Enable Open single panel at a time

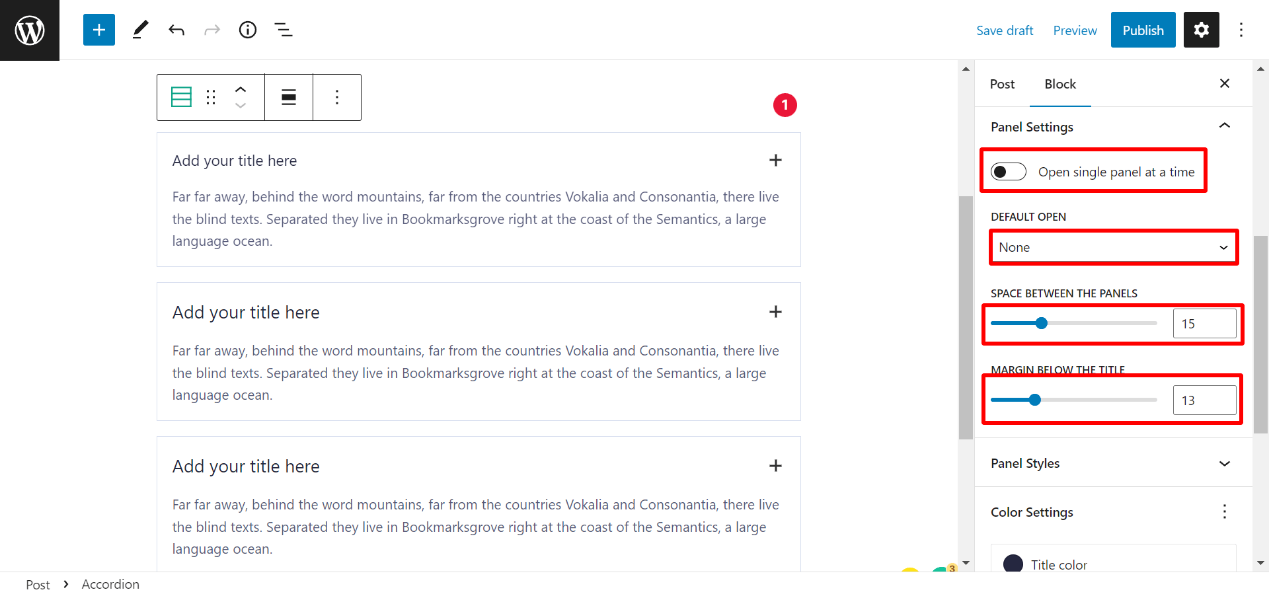coord(1008,171)
